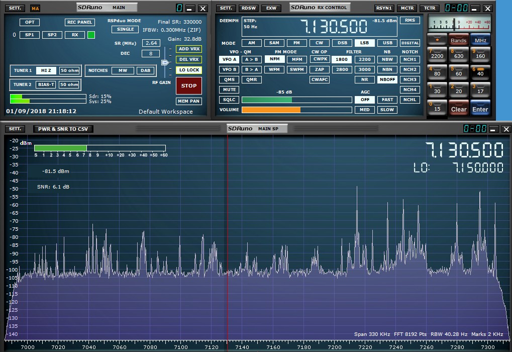Screen dimensions: 512x352
Task: Switch mode to USB
Action: point(387,43)
